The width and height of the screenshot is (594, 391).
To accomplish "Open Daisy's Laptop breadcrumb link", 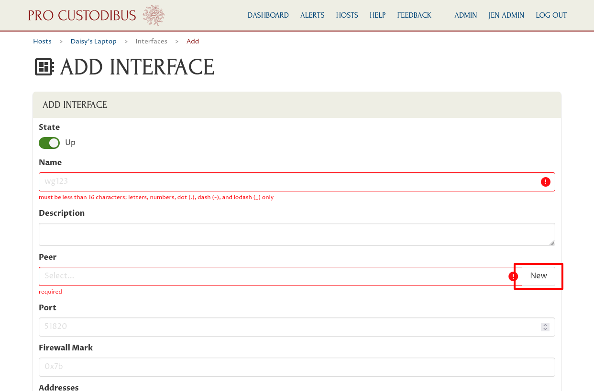I will [x=94, y=42].
